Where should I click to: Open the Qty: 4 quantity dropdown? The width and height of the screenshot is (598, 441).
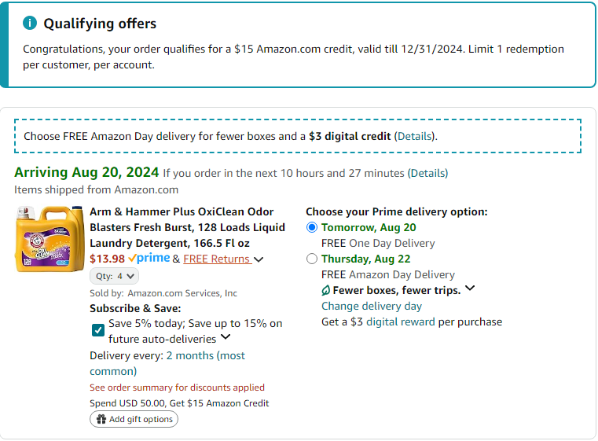point(116,276)
